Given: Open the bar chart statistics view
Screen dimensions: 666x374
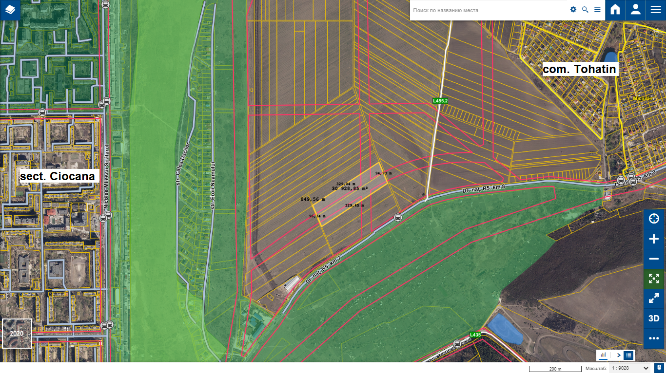Looking at the screenshot, I should [603, 355].
